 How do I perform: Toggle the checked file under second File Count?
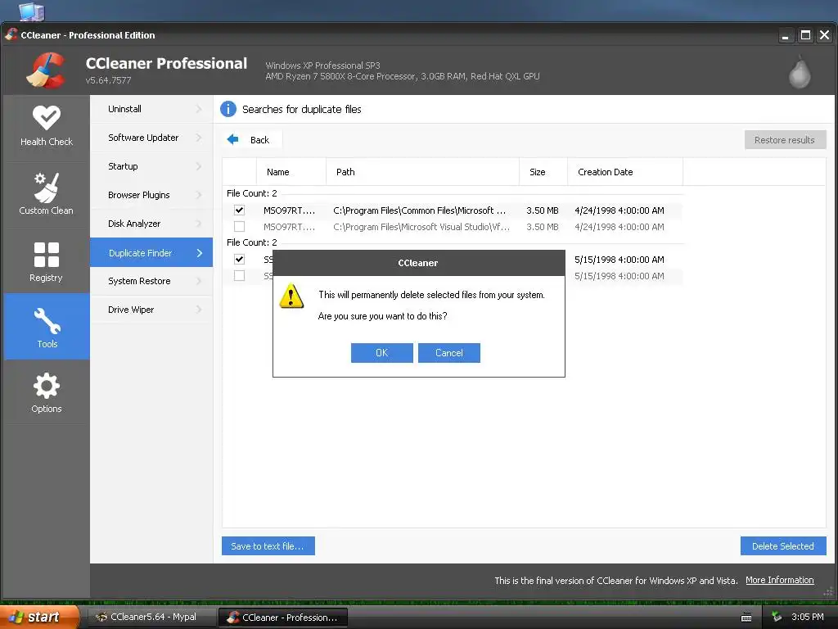pos(240,260)
